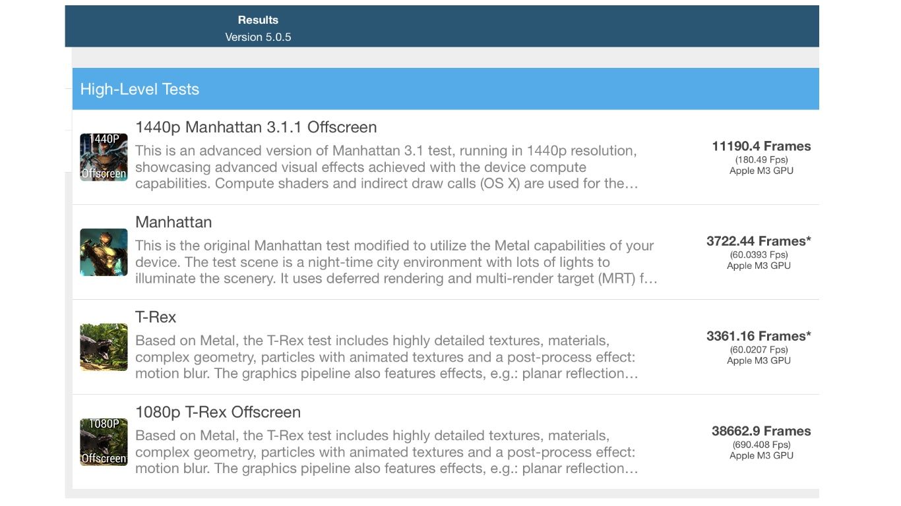Click the 1440p Manhattan description text
901x506 pixels.
[387, 167]
